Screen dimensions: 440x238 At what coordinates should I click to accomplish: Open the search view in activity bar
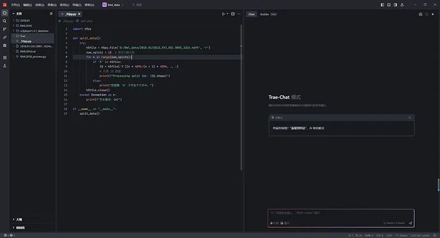[x=4, y=21]
